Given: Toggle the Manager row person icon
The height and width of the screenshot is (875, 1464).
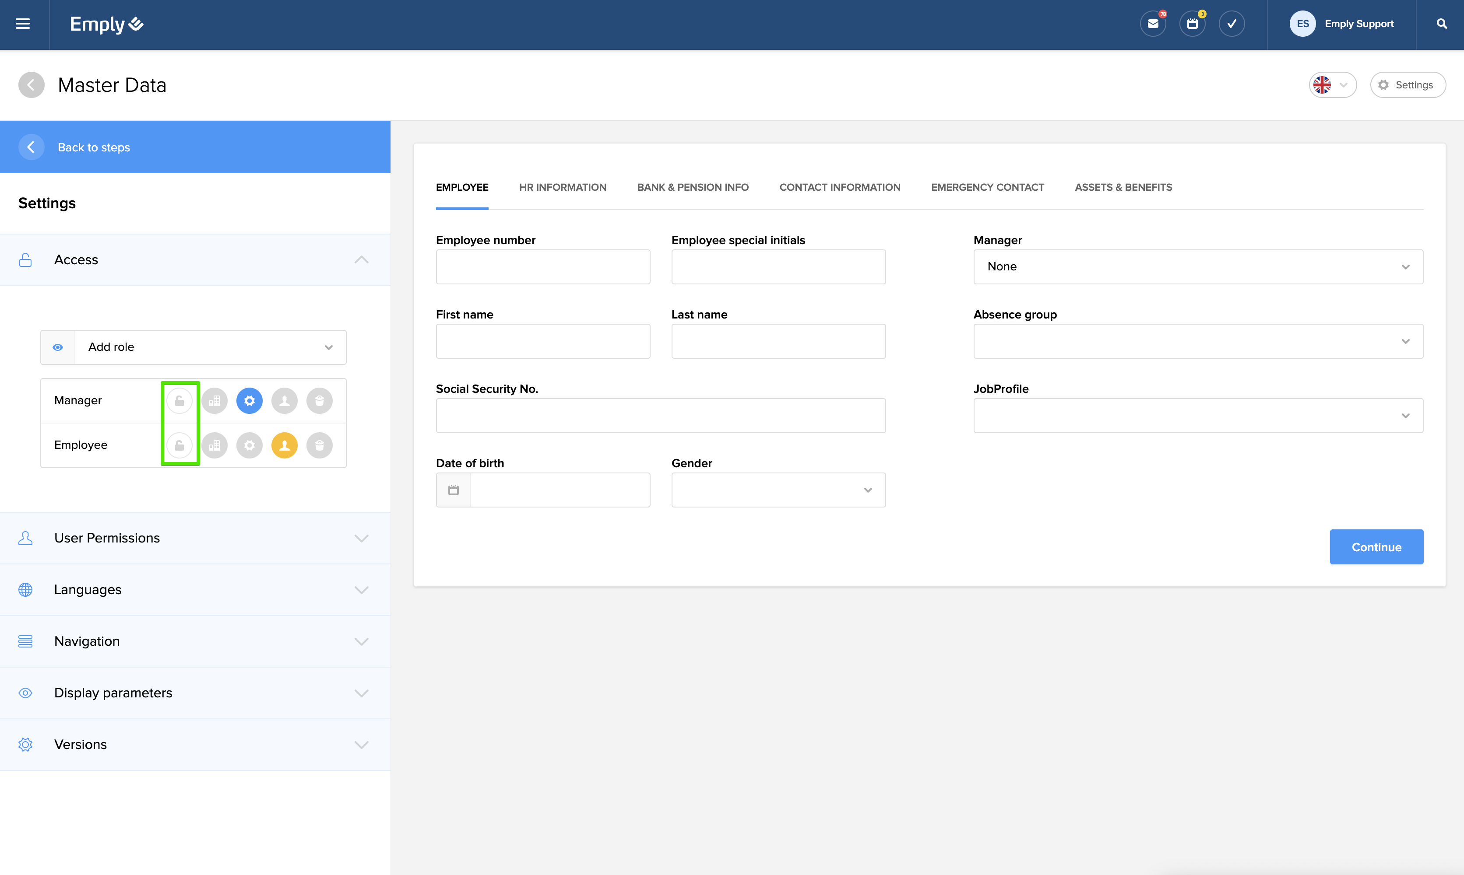Looking at the screenshot, I should coord(284,401).
